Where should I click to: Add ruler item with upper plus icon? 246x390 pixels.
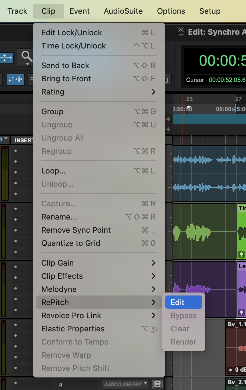pyautogui.click(x=168, y=119)
